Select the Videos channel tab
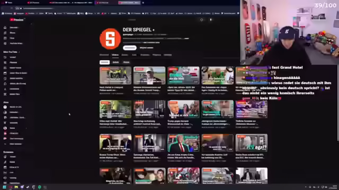Screen dimensions: 339x190 (115, 55)
